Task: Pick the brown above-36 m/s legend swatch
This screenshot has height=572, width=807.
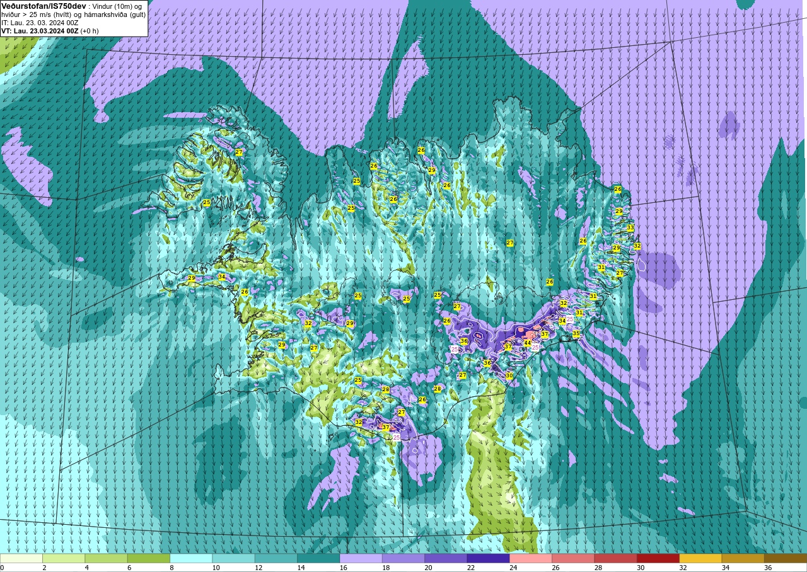Action: coord(785,558)
